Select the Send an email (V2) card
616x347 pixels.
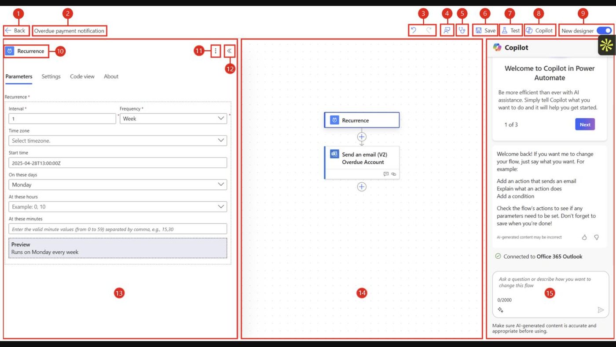362,162
